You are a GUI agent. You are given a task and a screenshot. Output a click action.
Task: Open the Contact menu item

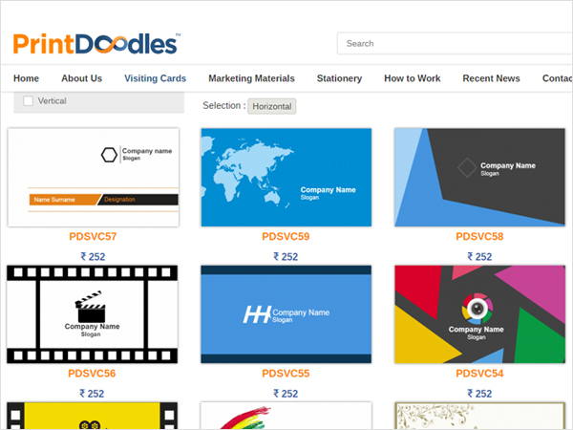pos(558,78)
